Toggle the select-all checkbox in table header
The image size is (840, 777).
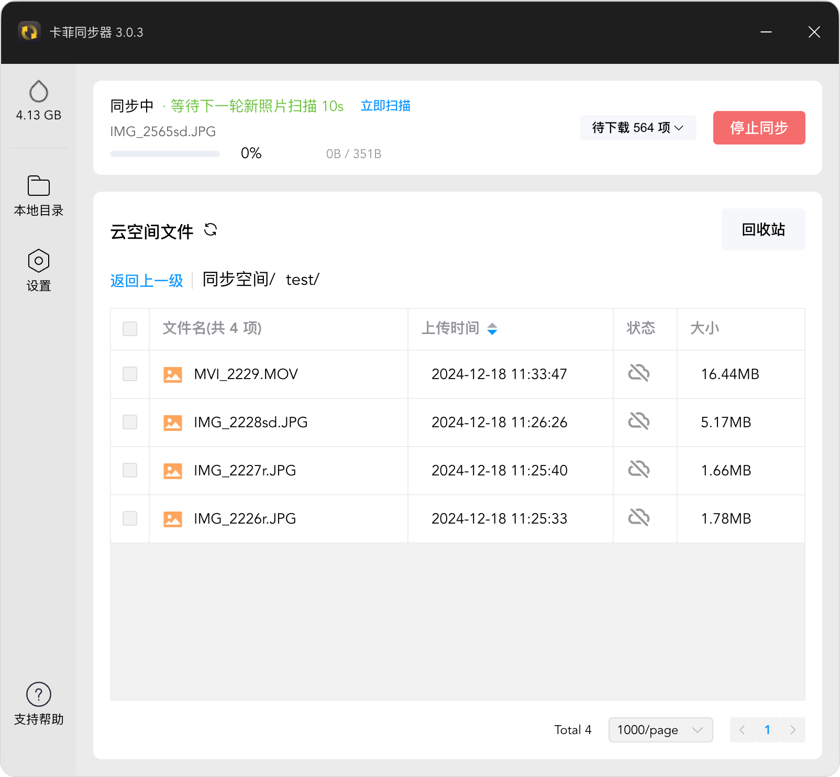130,329
